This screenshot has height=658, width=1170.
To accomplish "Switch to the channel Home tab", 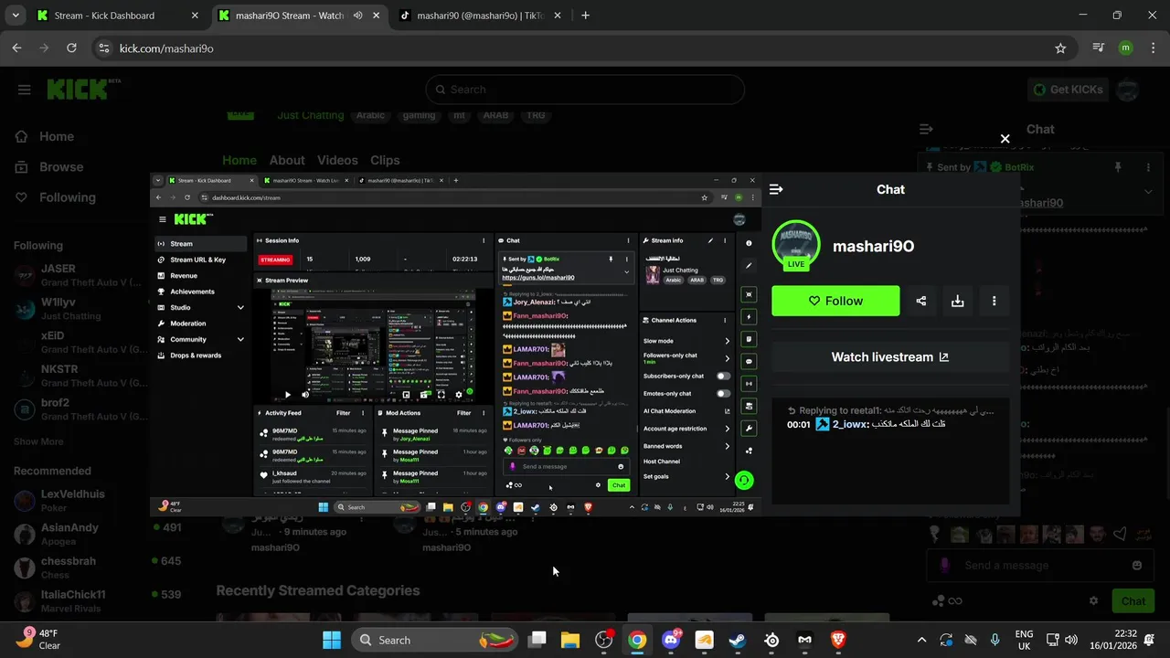I will click(239, 160).
